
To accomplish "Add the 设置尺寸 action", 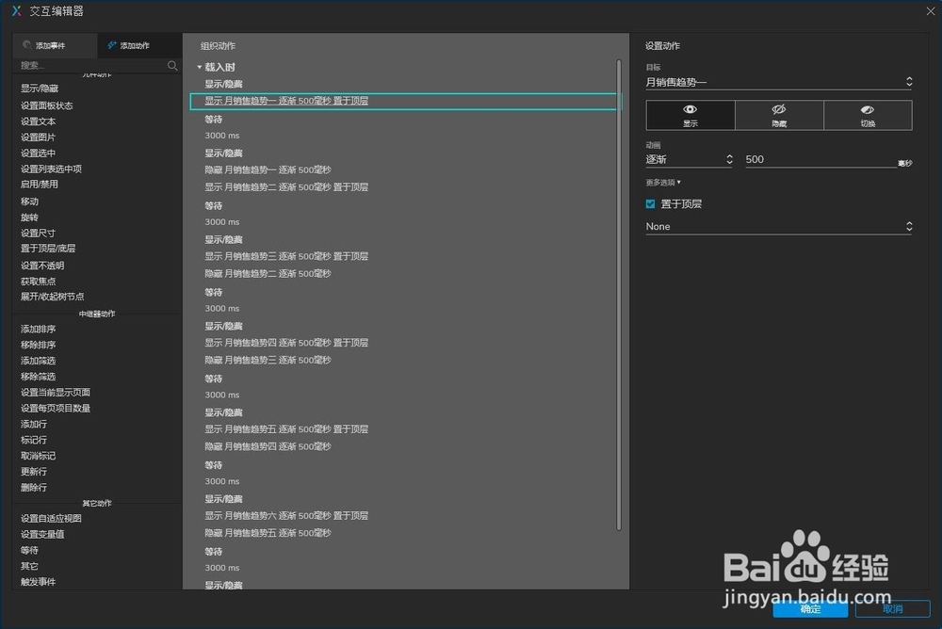I will (x=38, y=233).
